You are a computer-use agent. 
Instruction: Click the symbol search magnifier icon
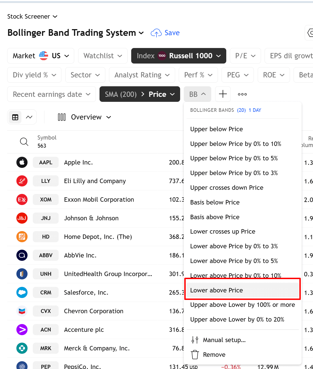24,142
